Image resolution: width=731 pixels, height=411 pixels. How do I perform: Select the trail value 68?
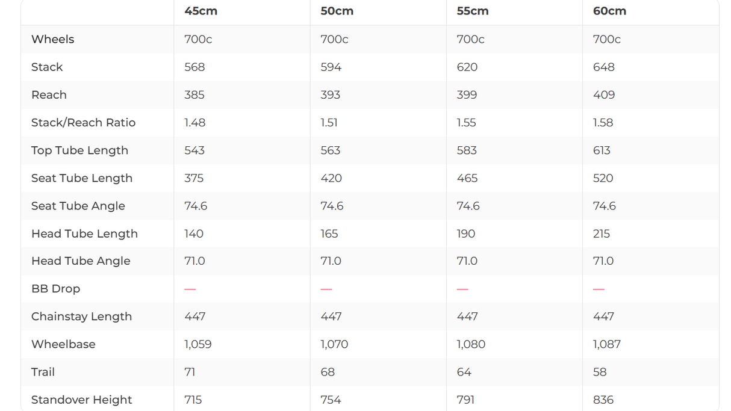click(x=328, y=372)
